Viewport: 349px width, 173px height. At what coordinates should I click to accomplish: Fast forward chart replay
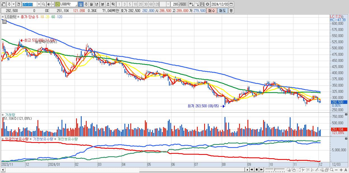click(261, 170)
